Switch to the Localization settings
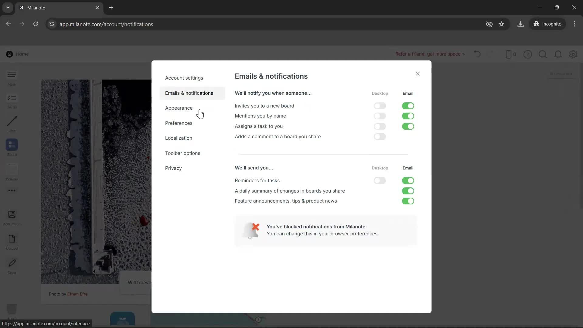Viewport: 583px width, 328px height. [x=179, y=138]
